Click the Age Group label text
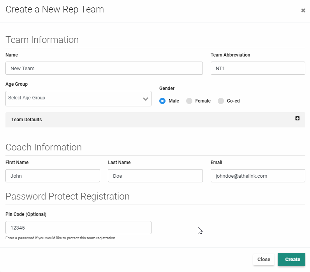This screenshot has height=272, width=310. click(16, 84)
